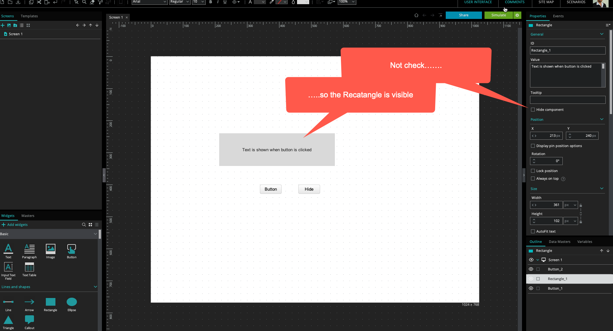The image size is (613, 331).
Task: Choose the Text Table widget
Action: (29, 267)
